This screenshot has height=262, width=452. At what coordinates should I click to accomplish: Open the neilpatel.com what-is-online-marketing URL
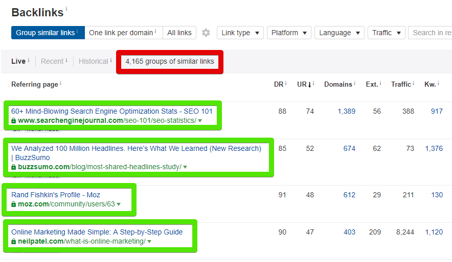pyautogui.click(x=82, y=241)
